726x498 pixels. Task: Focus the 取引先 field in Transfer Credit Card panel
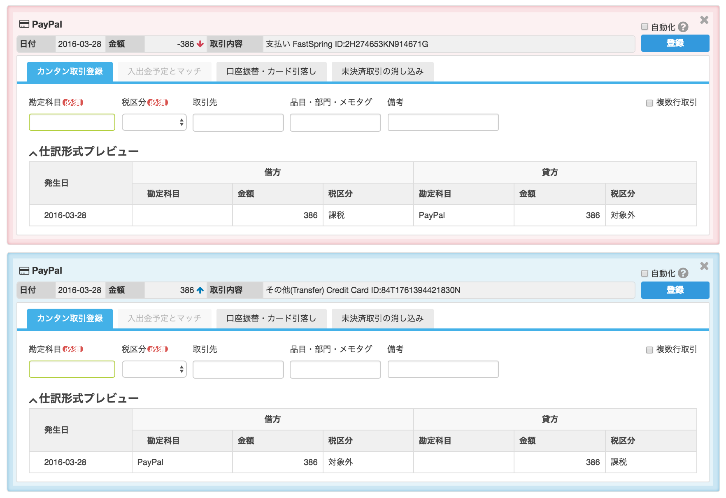tap(238, 370)
